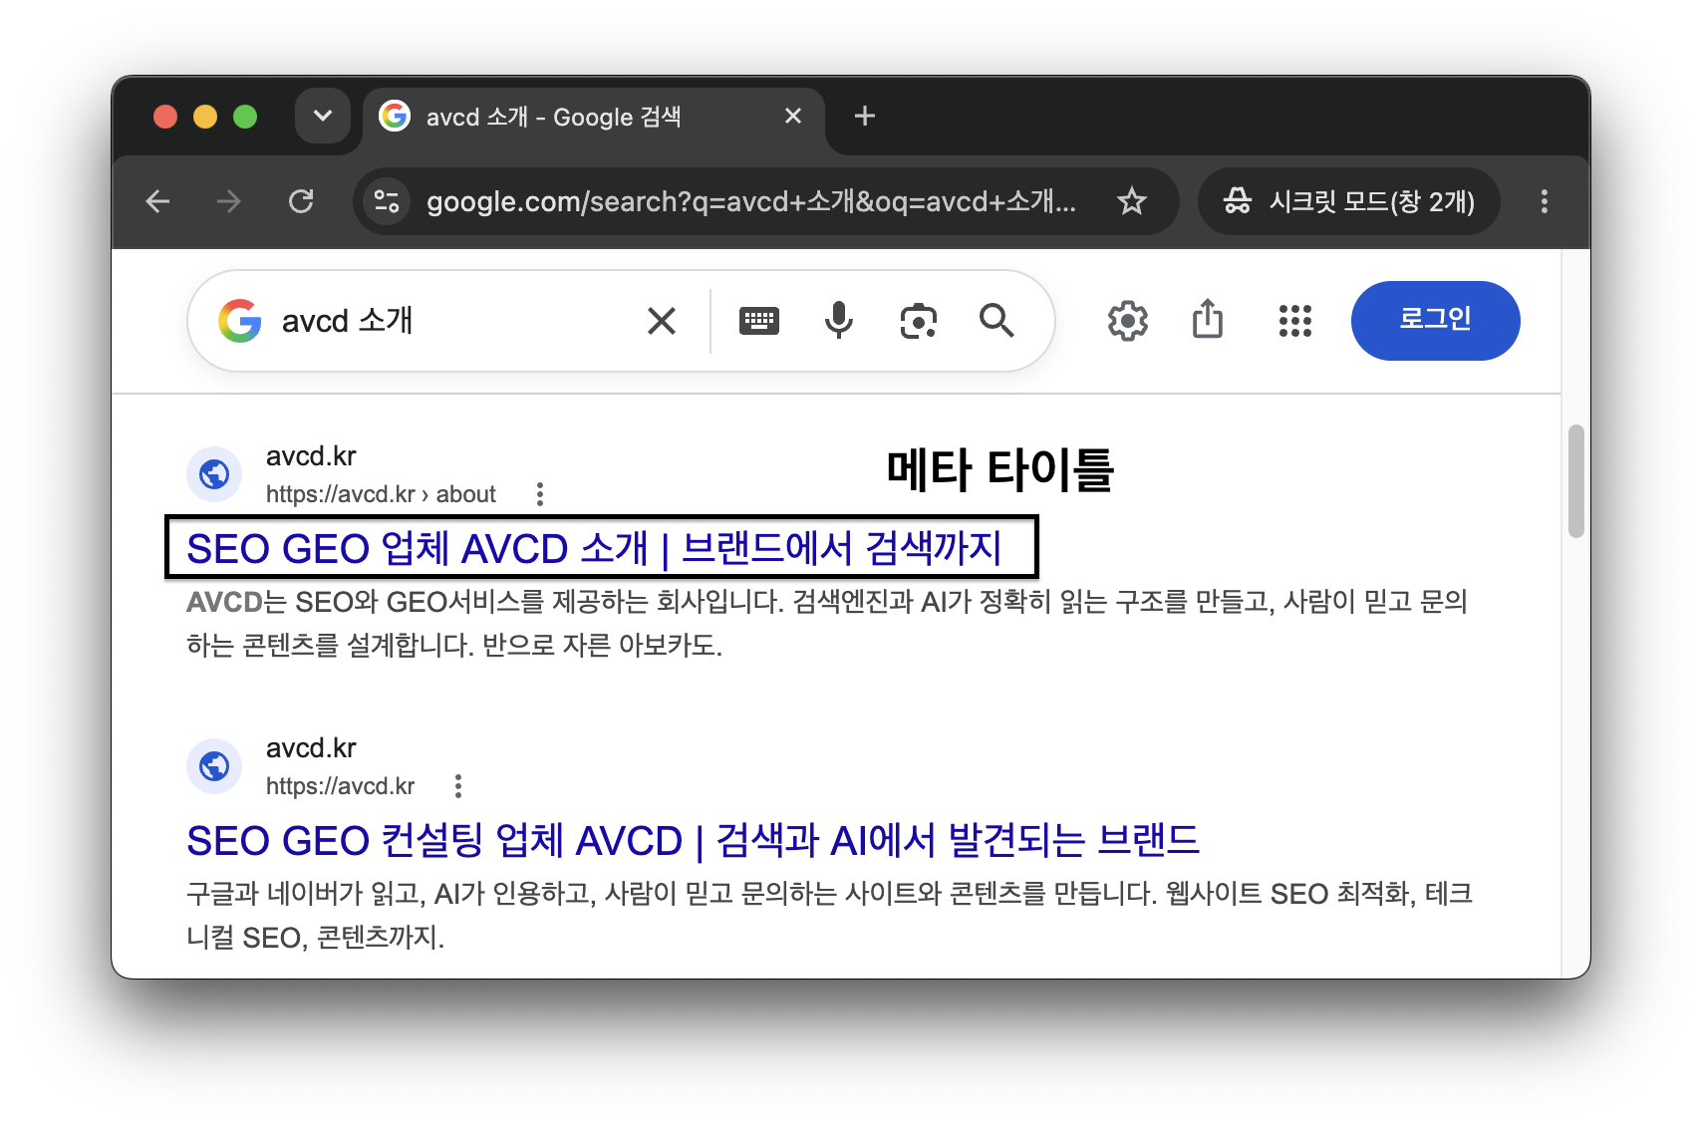The height and width of the screenshot is (1126, 1702).
Task: Click the Google logo in search box
Action: pyautogui.click(x=240, y=321)
